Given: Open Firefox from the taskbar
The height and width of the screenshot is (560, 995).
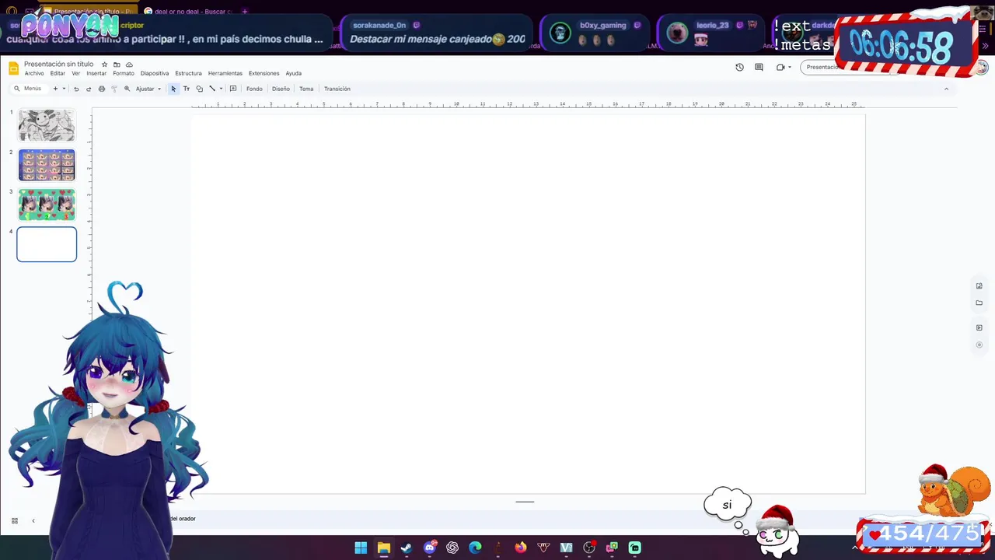Looking at the screenshot, I should tap(520, 548).
